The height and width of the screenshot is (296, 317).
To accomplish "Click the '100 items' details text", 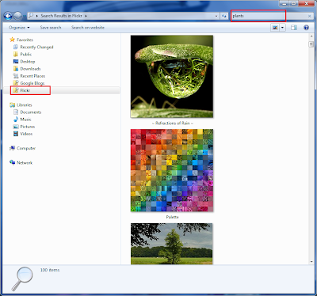I will pos(50,270).
